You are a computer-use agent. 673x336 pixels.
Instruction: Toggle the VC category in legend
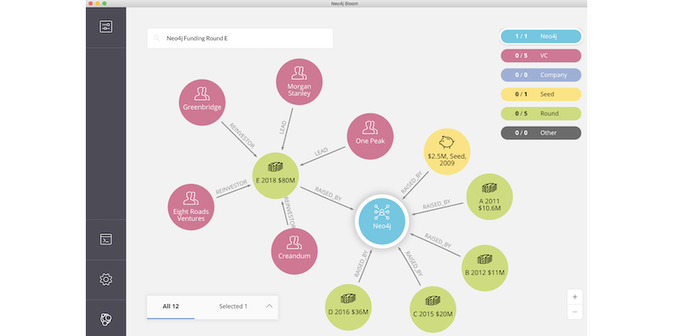541,55
